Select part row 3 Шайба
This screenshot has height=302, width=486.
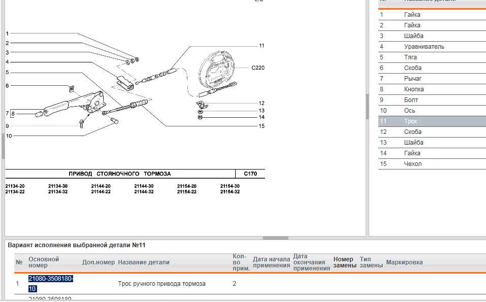(x=432, y=36)
